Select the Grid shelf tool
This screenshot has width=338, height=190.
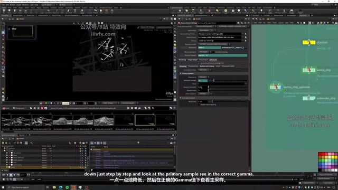[26, 11]
